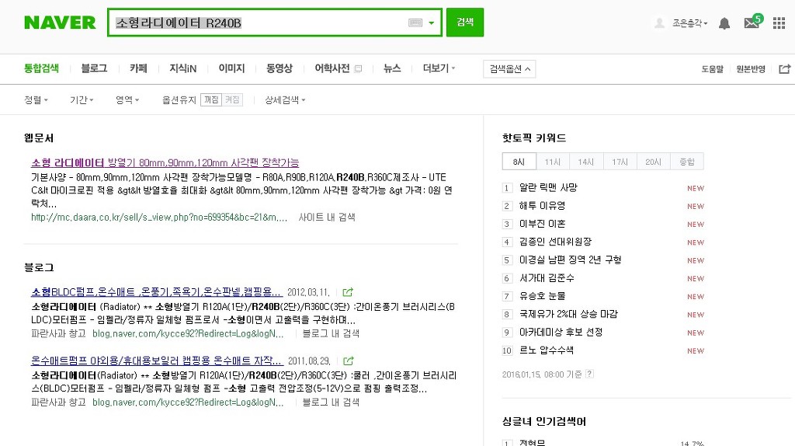Switch to the 이미지 tab
This screenshot has height=446, width=795.
[231, 68]
